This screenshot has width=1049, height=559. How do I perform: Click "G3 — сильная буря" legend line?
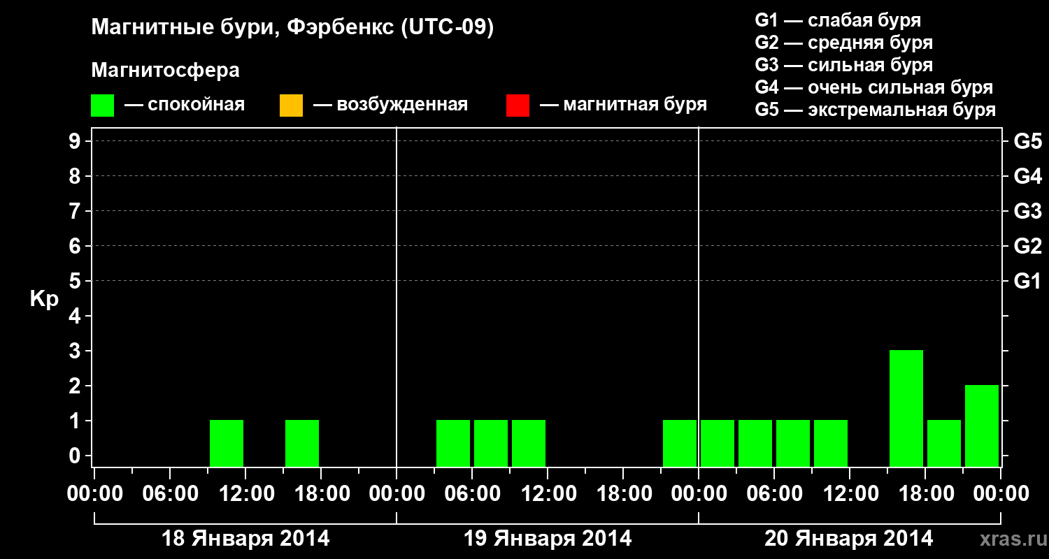click(x=843, y=65)
